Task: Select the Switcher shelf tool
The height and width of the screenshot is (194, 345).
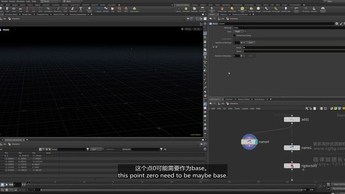Action: (x=314, y=9)
